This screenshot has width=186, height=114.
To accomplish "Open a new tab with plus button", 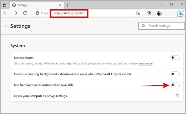I will click(x=68, y=5).
